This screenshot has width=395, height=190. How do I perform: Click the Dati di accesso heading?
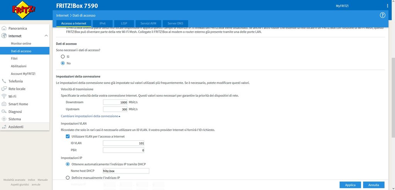[66, 44]
